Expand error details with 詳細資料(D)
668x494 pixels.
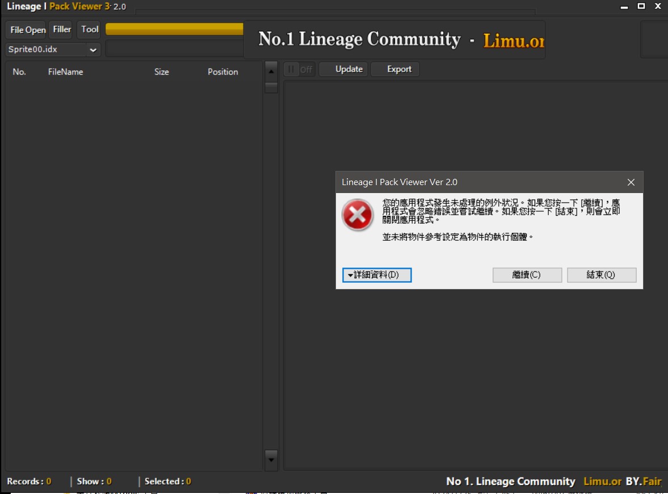(377, 275)
